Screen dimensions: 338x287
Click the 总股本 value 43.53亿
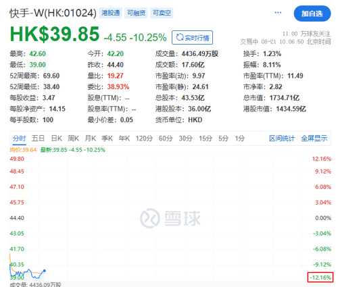(193, 98)
